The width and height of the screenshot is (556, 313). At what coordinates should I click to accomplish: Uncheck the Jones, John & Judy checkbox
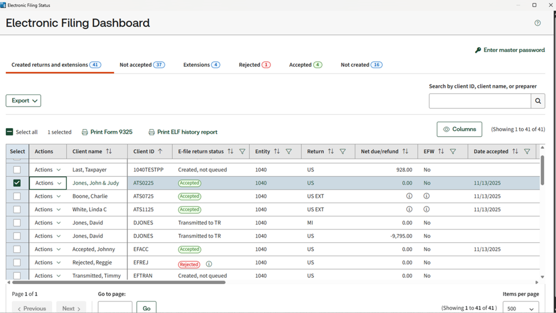coord(17,183)
